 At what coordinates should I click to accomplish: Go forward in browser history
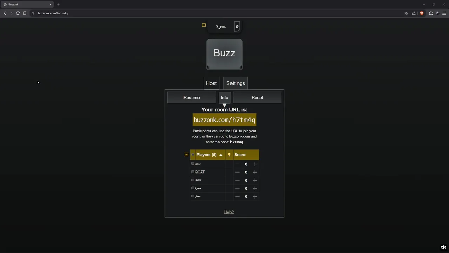(11, 13)
